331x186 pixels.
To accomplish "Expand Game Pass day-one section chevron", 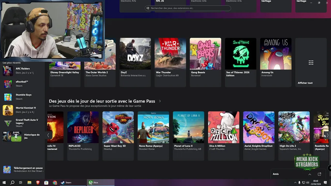I will tap(160, 101).
